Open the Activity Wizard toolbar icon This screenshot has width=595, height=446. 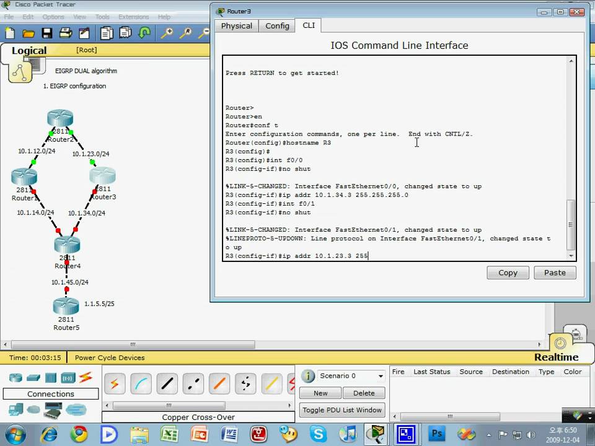click(x=84, y=33)
